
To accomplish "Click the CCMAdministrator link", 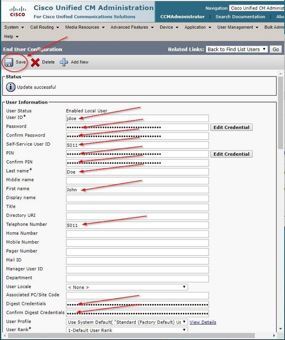I will tap(182, 17).
